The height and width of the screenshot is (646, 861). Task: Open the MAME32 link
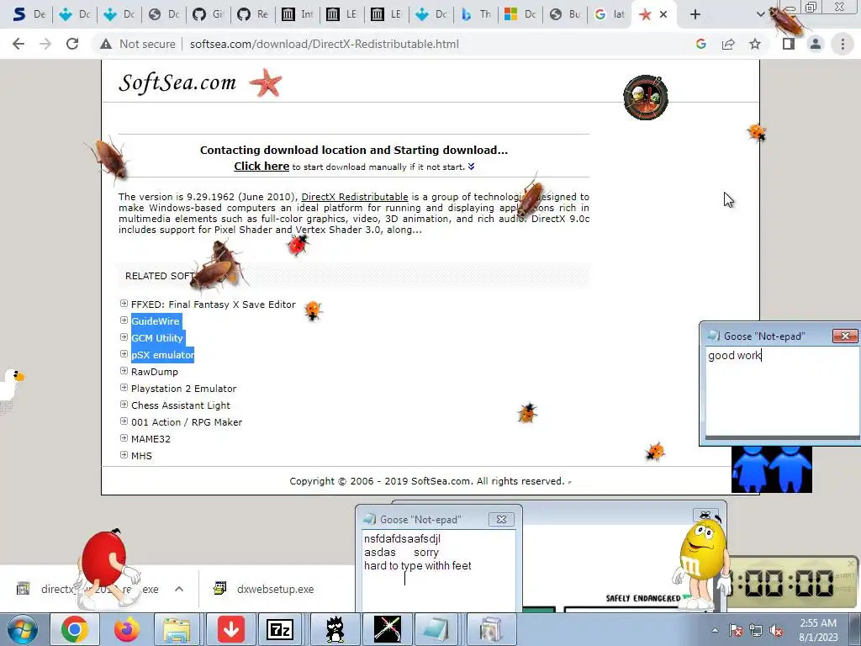(x=151, y=439)
